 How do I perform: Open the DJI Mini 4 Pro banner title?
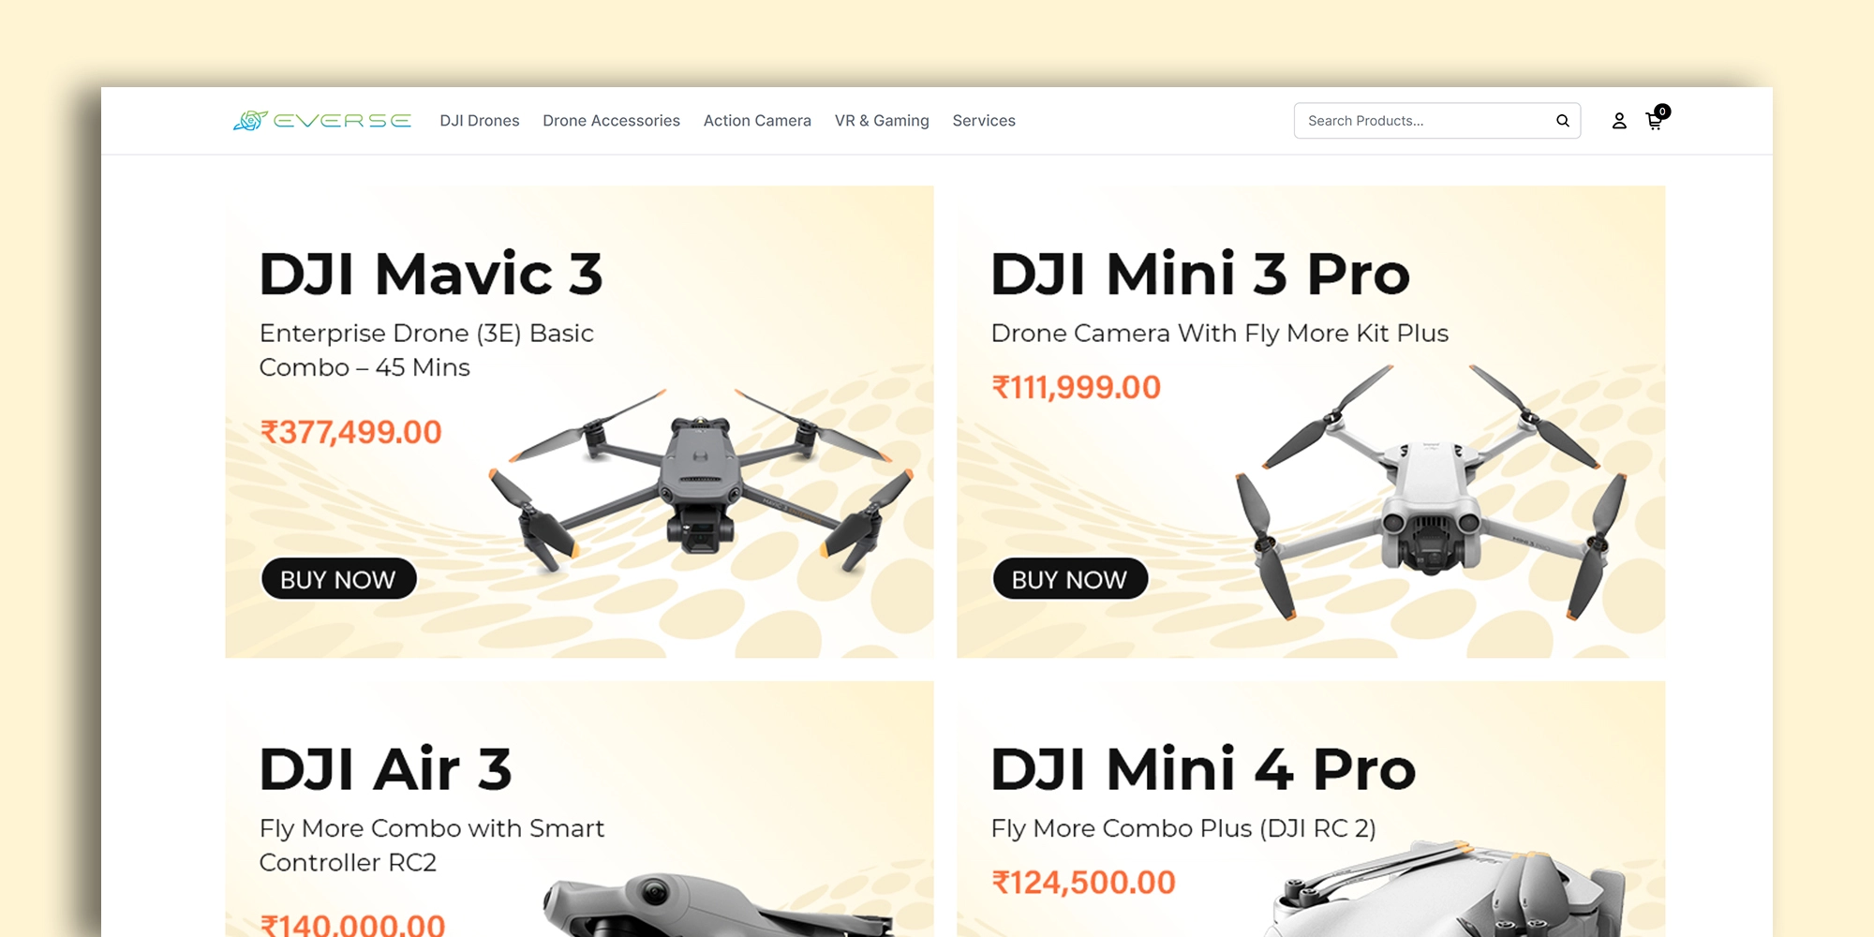pos(1203,769)
